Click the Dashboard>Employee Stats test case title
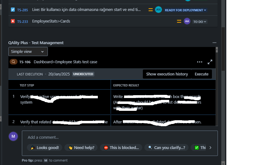The image size is (256, 165). (x=65, y=62)
